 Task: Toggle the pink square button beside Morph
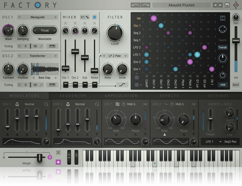58,162
